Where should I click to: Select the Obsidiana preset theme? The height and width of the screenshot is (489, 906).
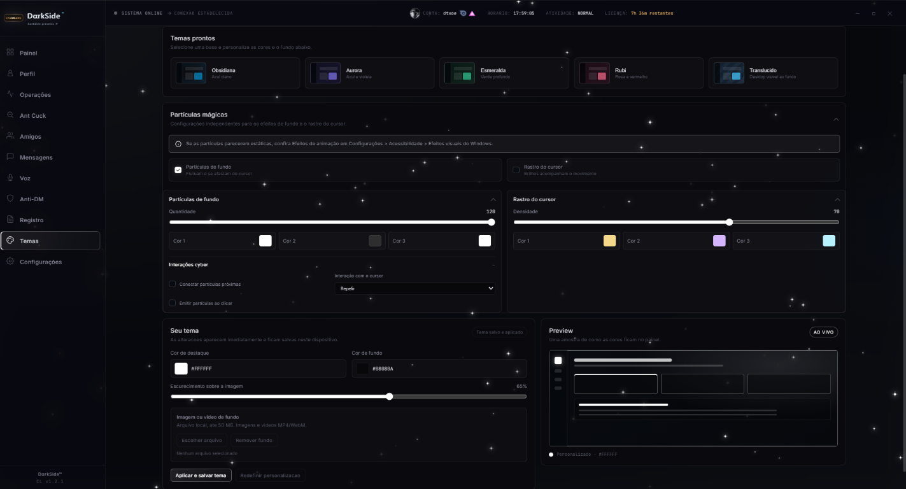coord(235,73)
